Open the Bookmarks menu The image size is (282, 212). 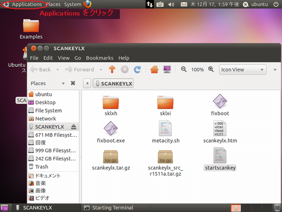click(100, 58)
